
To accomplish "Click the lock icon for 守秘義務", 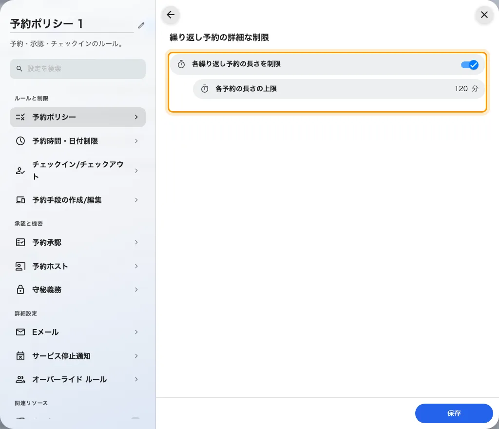I will (20, 290).
